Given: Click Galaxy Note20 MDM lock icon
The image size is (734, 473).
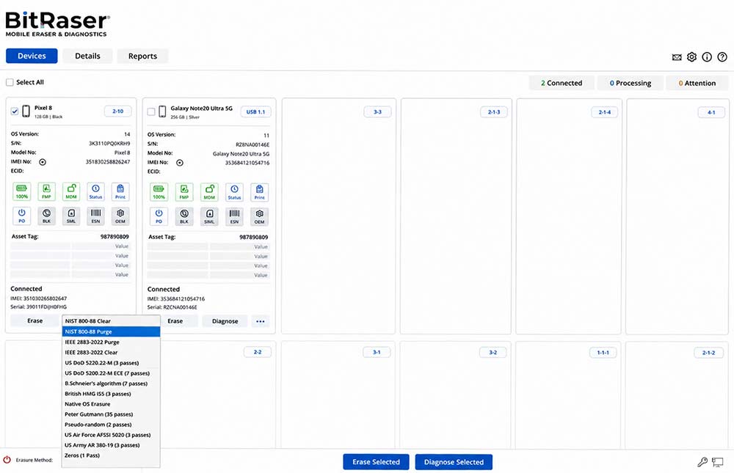Looking at the screenshot, I should coord(209,192).
